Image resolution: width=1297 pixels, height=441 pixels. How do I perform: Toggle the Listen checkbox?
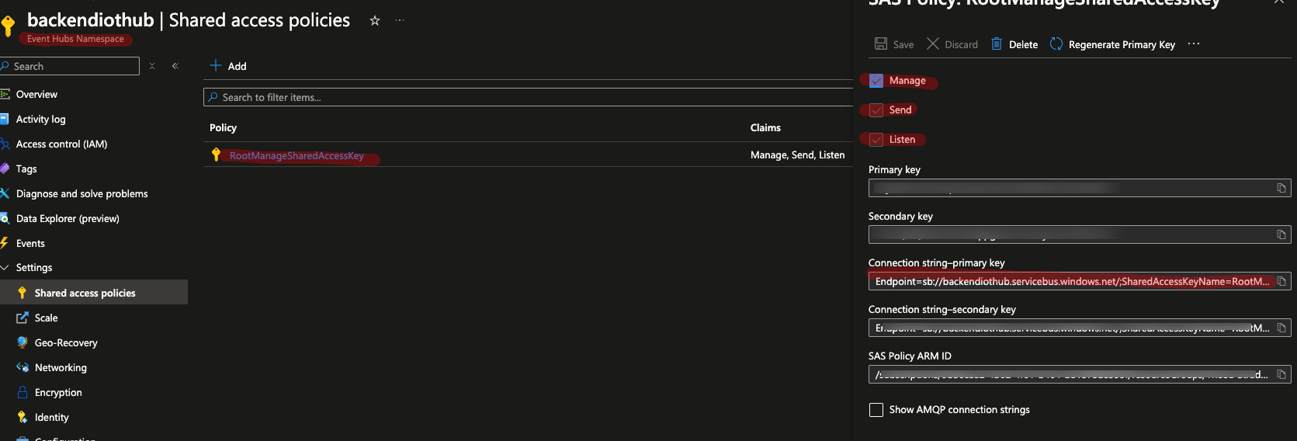click(876, 140)
